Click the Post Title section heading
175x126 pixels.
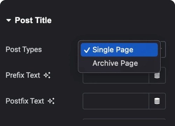coord(33,20)
